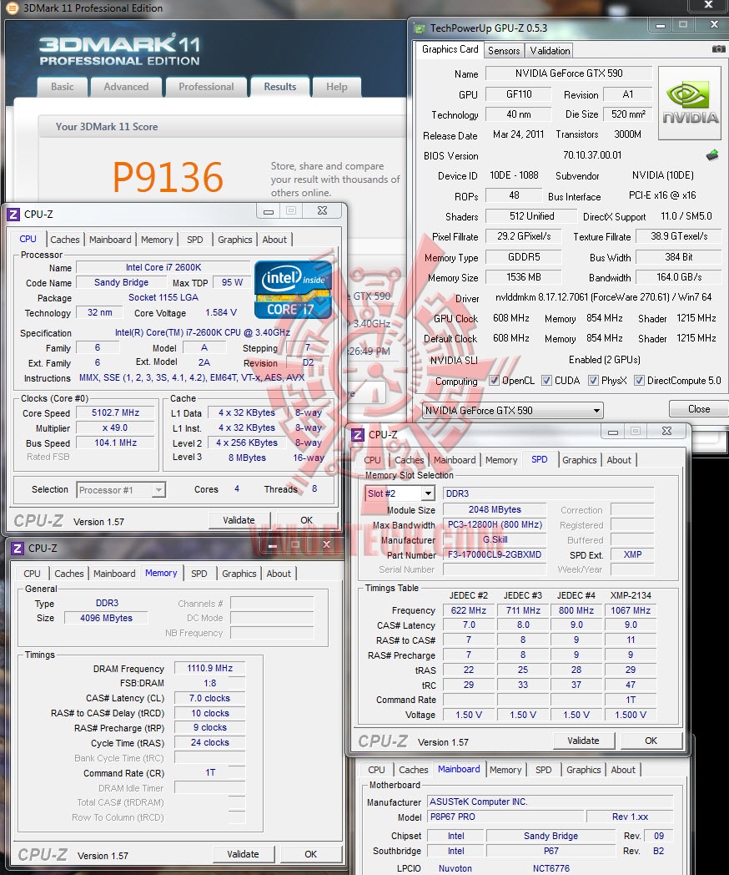This screenshot has height=875, width=729.
Task: Minimize the top CPU-Z processor window
Action: point(269,211)
